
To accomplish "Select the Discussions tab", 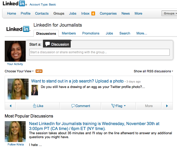I will tap(46, 33).
